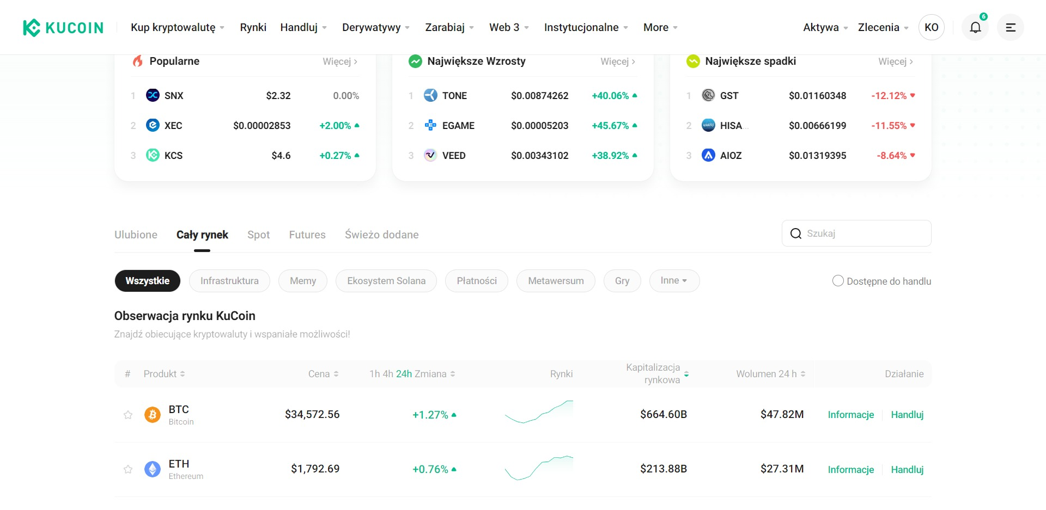The image size is (1046, 510).
Task: Expand Handluj dropdown menu
Action: coord(303,27)
